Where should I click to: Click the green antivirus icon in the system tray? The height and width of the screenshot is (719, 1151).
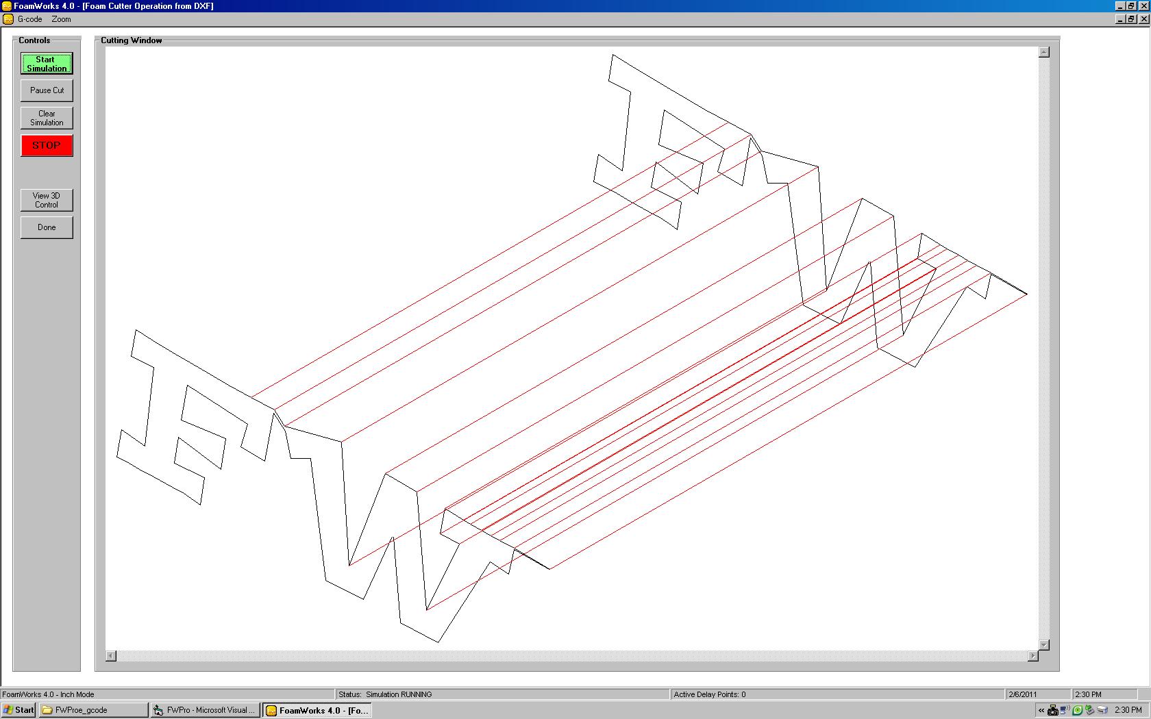[x=1077, y=710]
